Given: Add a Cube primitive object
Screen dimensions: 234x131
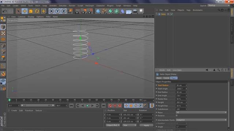Looking at the screenshot, I should (98, 11).
